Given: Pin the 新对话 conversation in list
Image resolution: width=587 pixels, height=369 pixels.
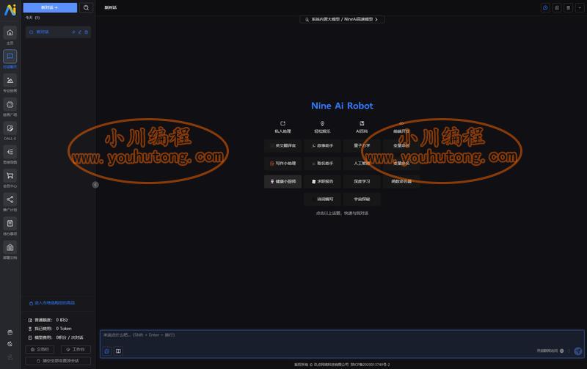Looking at the screenshot, I should [74, 32].
